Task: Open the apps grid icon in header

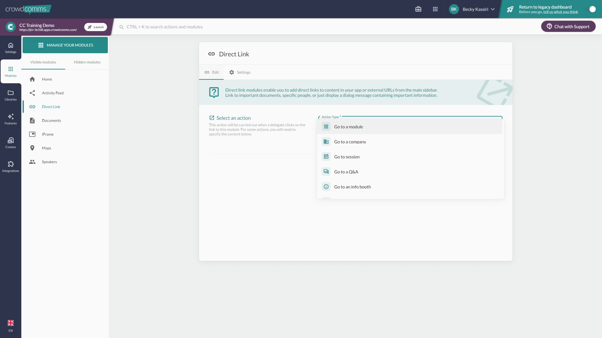Action: coord(435,9)
